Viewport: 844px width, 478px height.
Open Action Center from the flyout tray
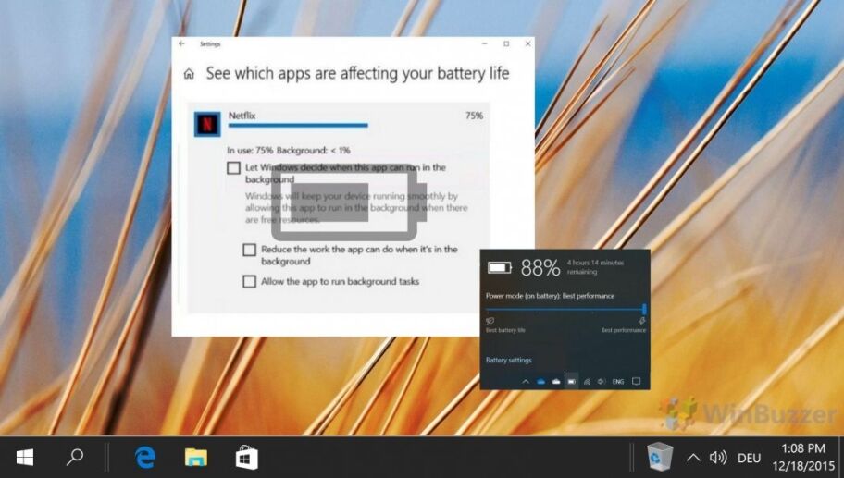point(636,381)
